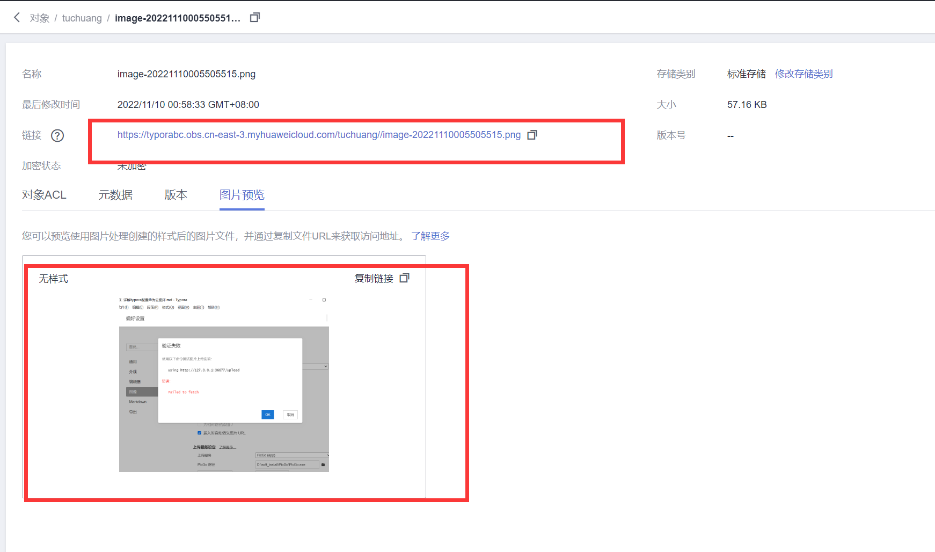Viewport: 935px width, 552px height.
Task: Click the 复制链接 button text
Action: (374, 279)
